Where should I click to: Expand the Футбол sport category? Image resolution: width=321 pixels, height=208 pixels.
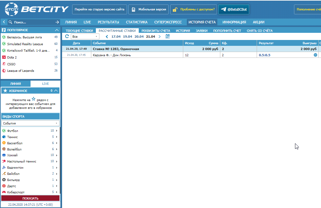(x=57, y=131)
